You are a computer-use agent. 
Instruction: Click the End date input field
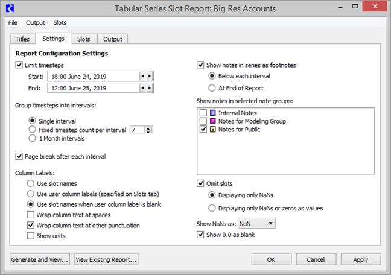pyautogui.click(x=84, y=88)
